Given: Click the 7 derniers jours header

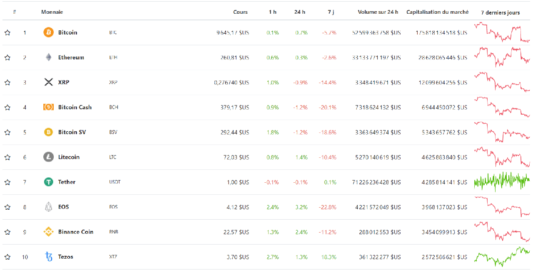Looking at the screenshot, I should click(500, 12).
